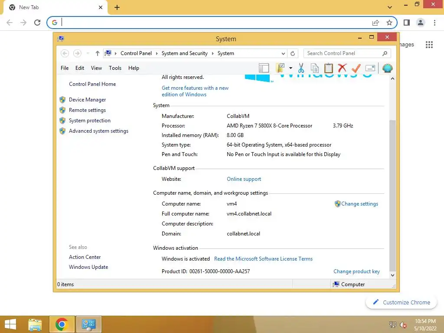This screenshot has width=444, height=333.
Task: Open a new Chrome tab
Action: [117, 7]
